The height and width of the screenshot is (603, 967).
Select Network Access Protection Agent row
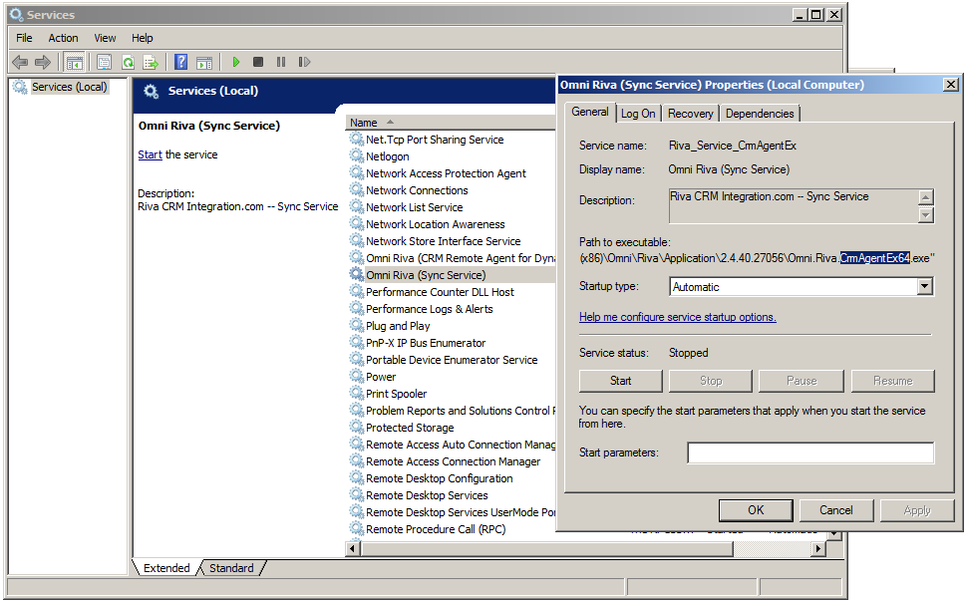coord(451,173)
